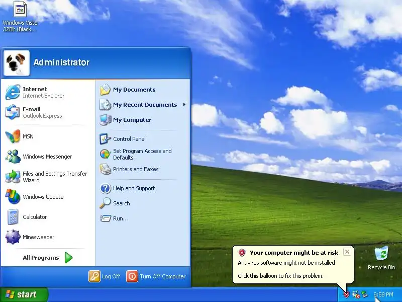Click the Calculator label text
Image resolution: width=402 pixels, height=302 pixels.
(35, 217)
